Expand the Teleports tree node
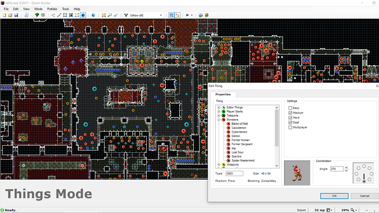Screen dimensions: 379x213 point(219,116)
